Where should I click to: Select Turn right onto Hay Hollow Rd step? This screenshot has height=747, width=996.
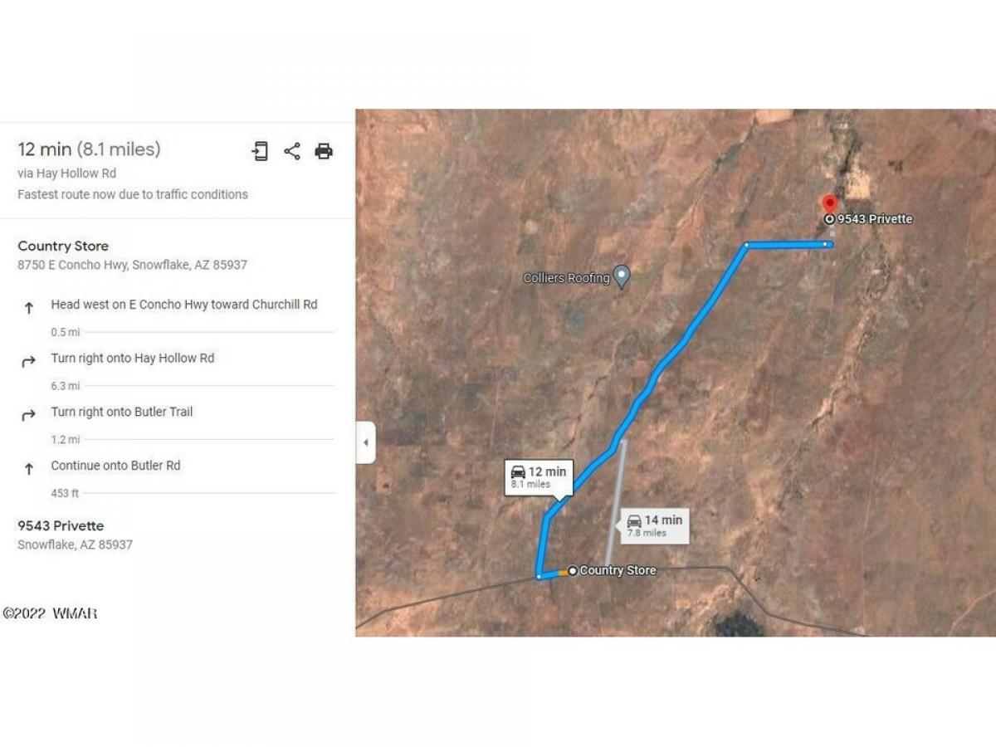pos(133,359)
